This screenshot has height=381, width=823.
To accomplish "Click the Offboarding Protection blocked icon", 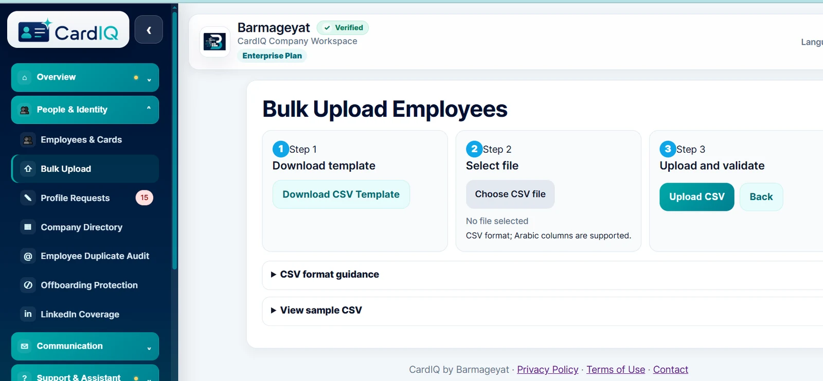I will coord(28,285).
